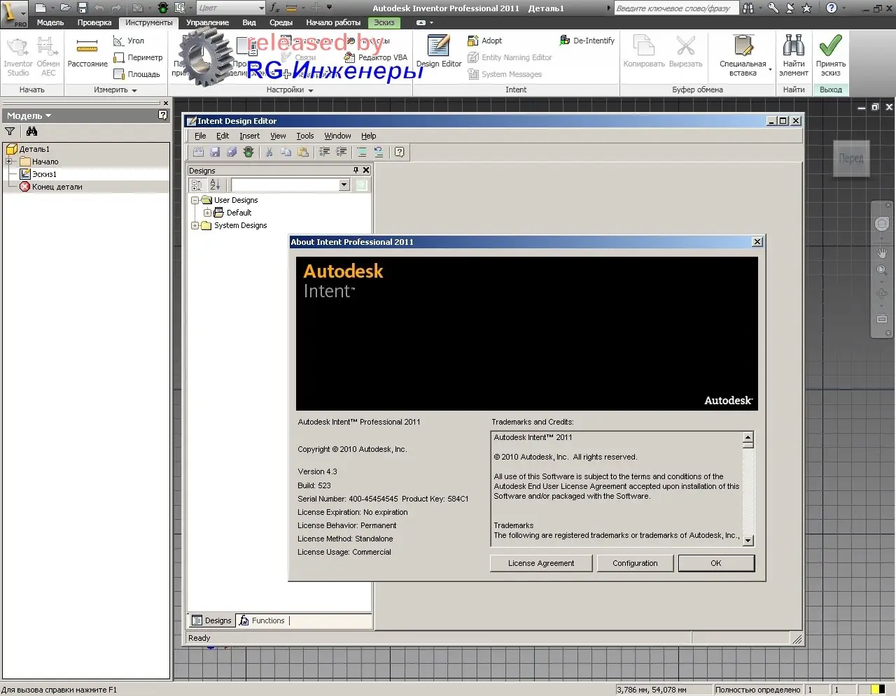
Task: Collapse the User Designs tree node
Action: click(195, 200)
